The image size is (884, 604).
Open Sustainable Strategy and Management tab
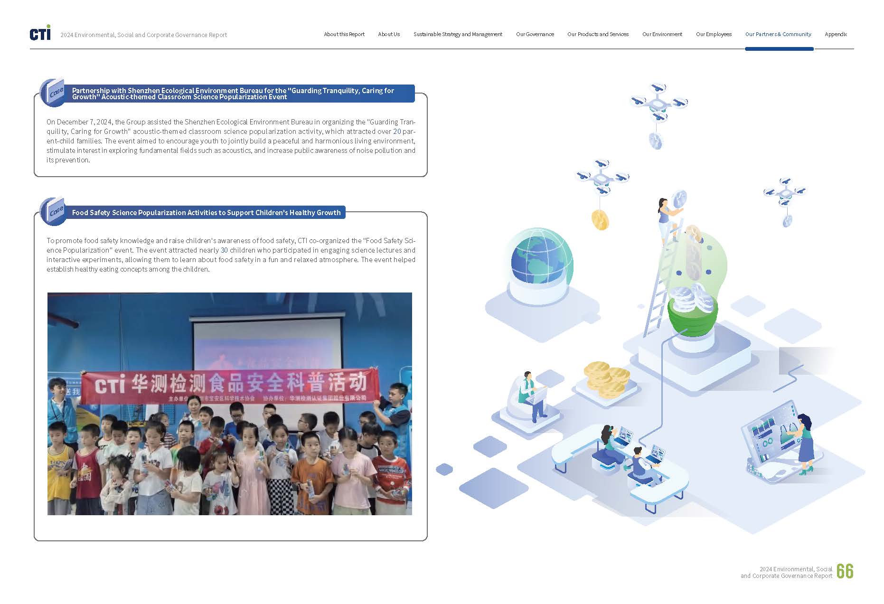click(x=458, y=34)
